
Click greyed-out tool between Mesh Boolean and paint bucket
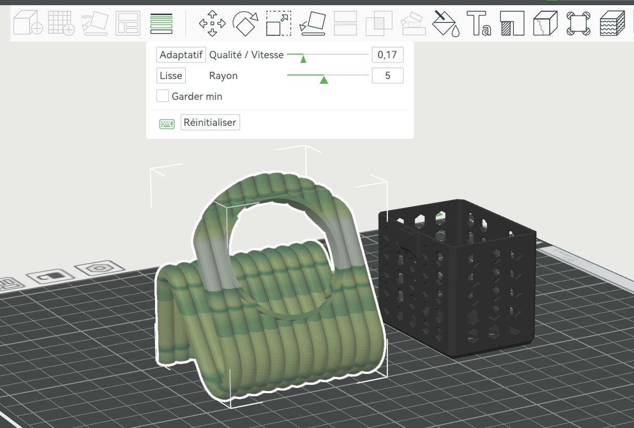[413, 23]
